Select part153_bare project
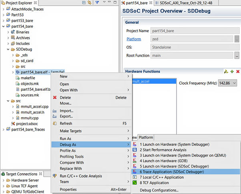 (x=22, y=20)
